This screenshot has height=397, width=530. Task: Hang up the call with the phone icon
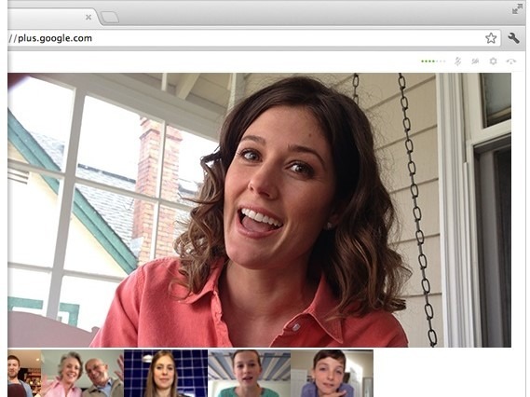(511, 62)
